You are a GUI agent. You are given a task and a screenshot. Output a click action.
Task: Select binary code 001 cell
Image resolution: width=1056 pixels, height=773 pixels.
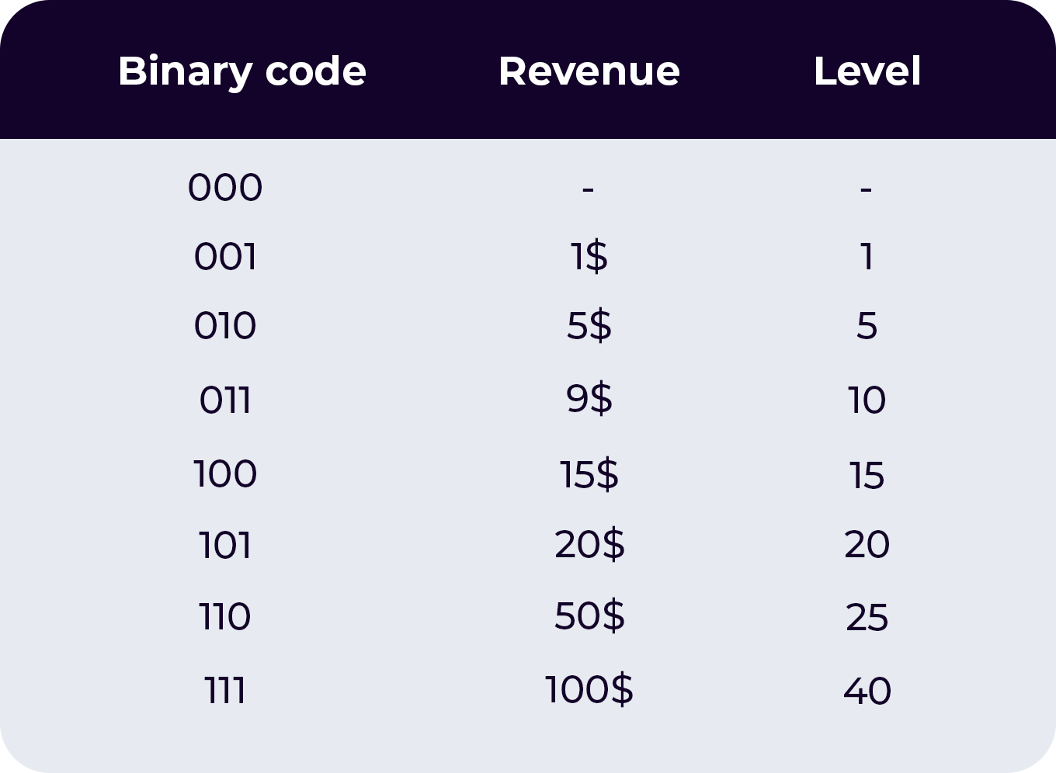(225, 256)
